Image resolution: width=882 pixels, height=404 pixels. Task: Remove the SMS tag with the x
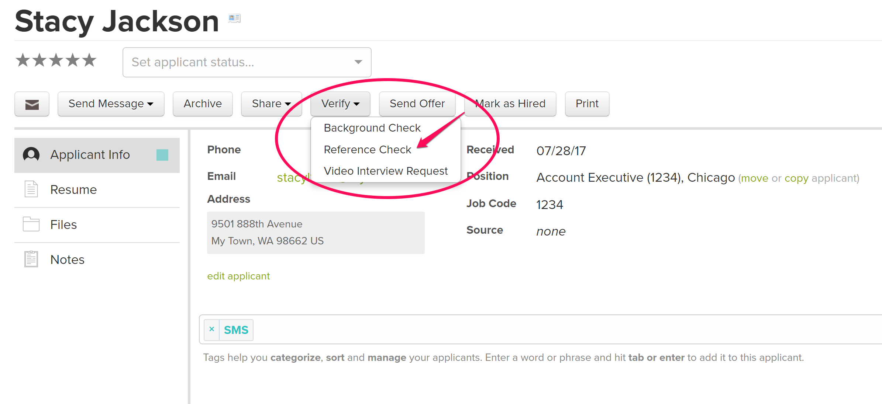(x=212, y=329)
